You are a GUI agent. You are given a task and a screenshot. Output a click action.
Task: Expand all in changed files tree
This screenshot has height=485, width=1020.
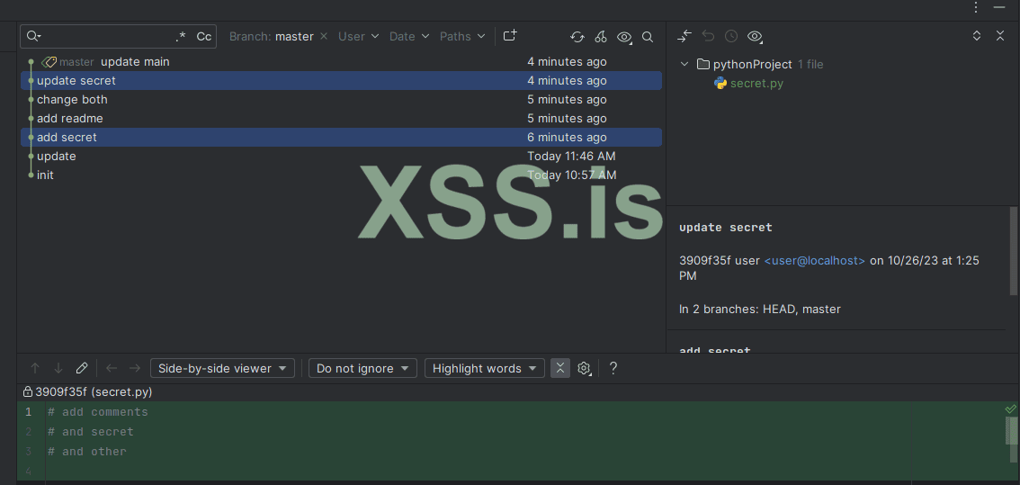[x=977, y=36]
